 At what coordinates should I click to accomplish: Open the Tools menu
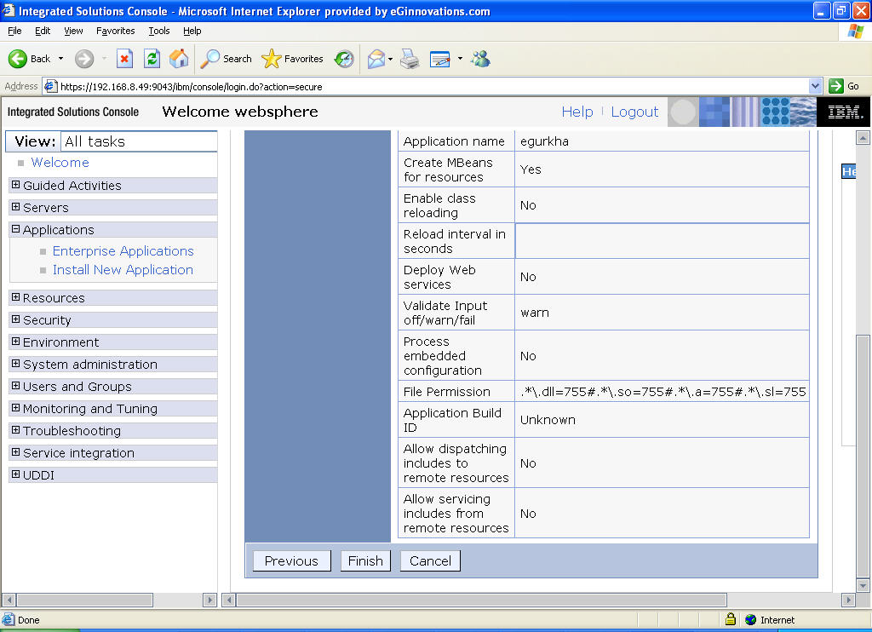[x=159, y=31]
